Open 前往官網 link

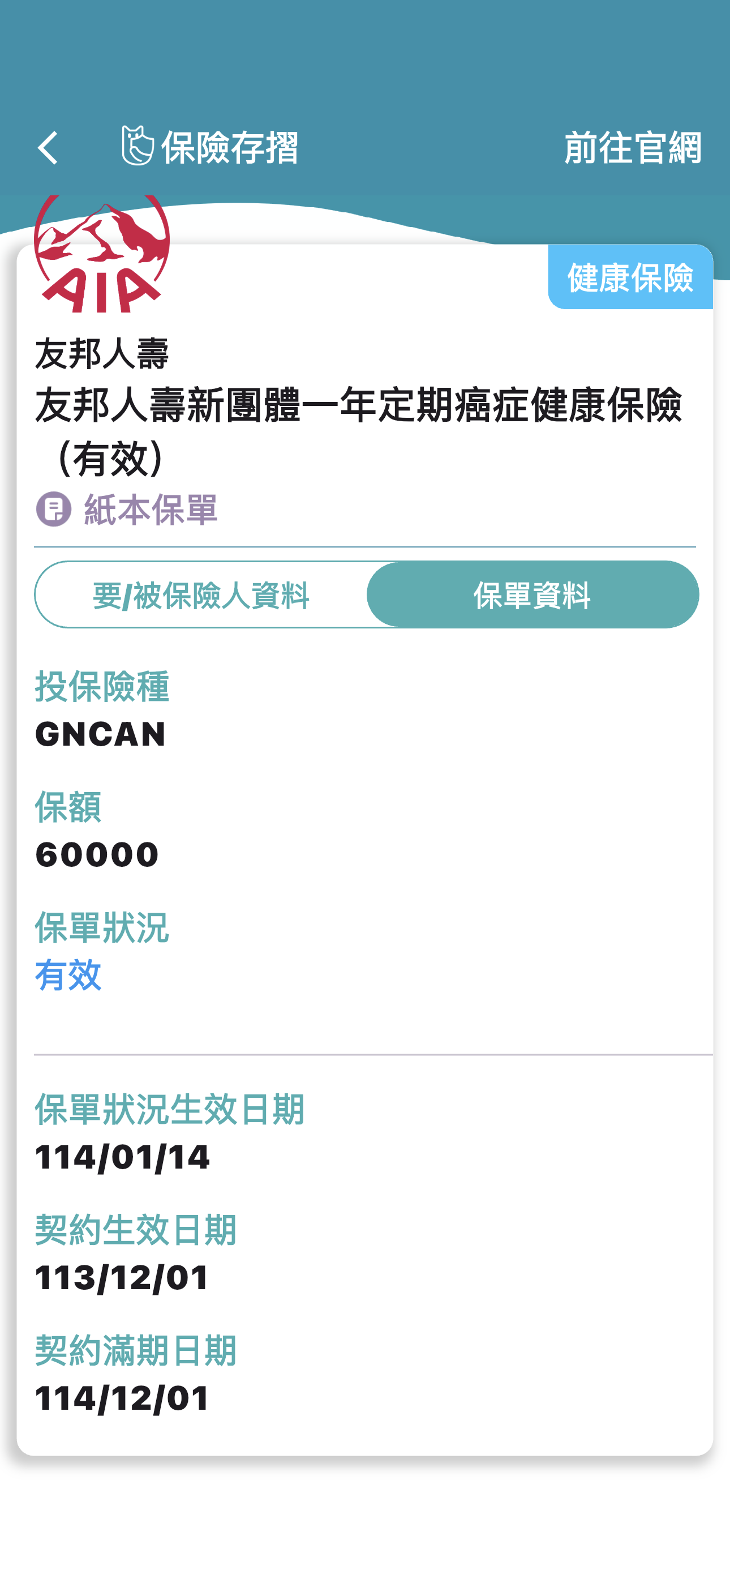pyautogui.click(x=632, y=148)
